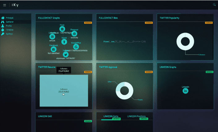Screen dimensions: 218x132
Task: Click the Likes label on Approval chart
Action: coord(109,82)
